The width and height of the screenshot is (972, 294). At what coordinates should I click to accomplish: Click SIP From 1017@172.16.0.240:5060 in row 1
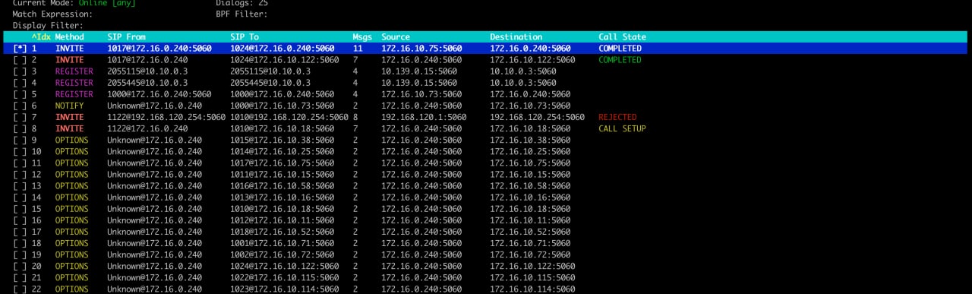pyautogui.click(x=159, y=49)
